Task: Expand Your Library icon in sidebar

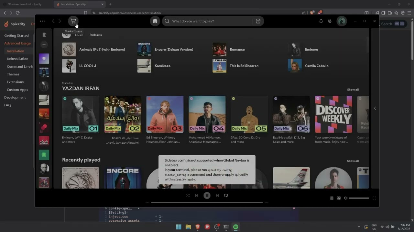Action: 44,35
